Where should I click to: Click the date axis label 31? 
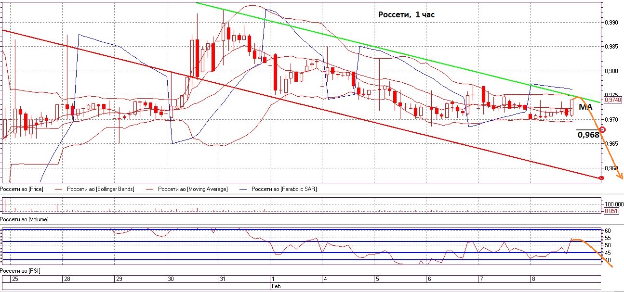[x=223, y=279]
